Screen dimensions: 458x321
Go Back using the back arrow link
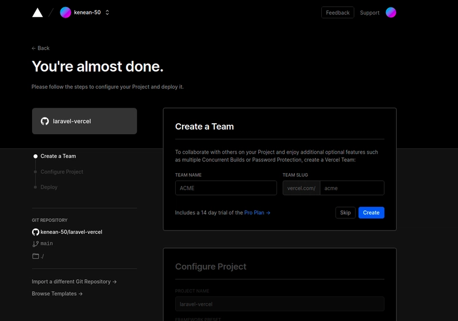(x=41, y=48)
